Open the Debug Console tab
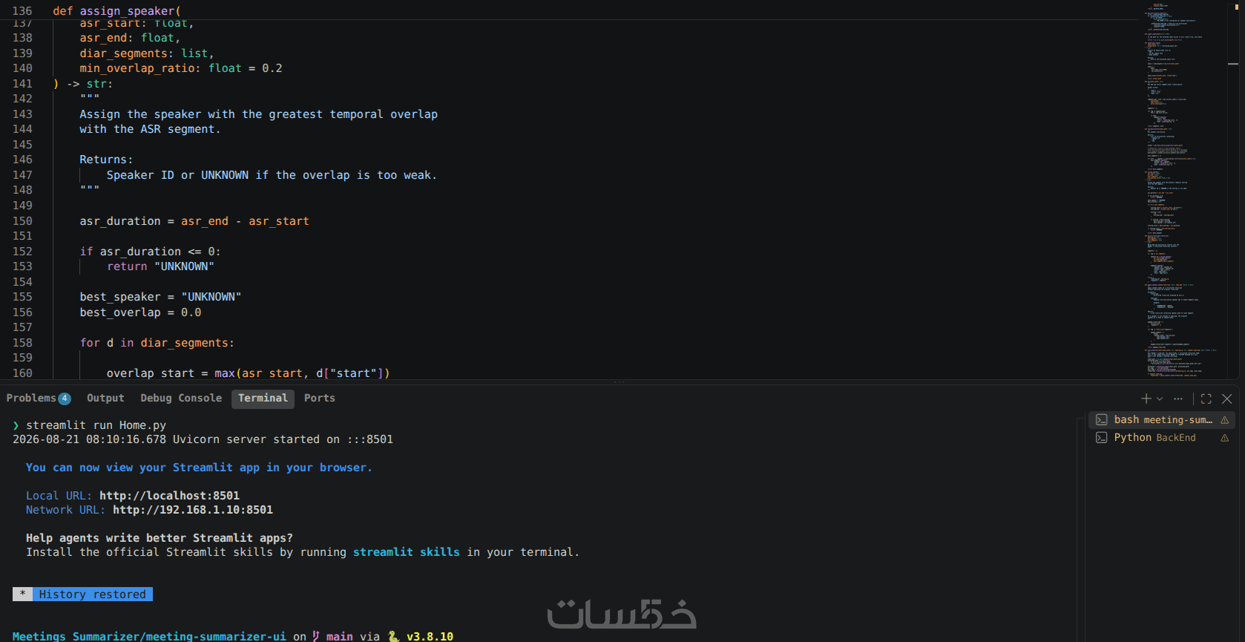 tap(181, 399)
